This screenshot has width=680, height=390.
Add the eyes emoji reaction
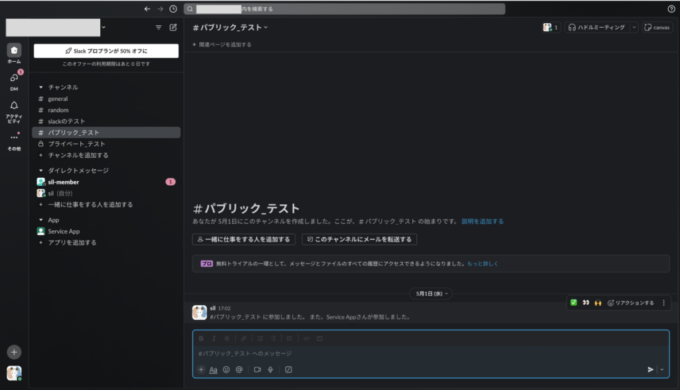click(586, 302)
